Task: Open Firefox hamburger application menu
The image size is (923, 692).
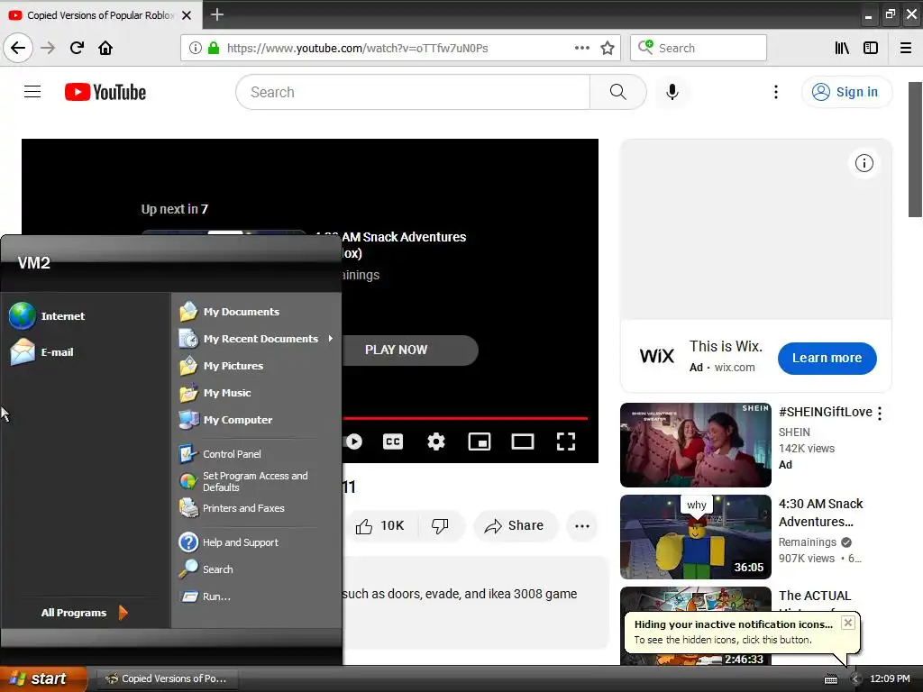Action: (x=906, y=48)
